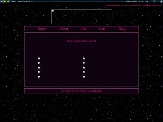Viewport: 163px width, 122px height.
Task: Click the 'SCM Music Player' label
Action: (131, 2)
